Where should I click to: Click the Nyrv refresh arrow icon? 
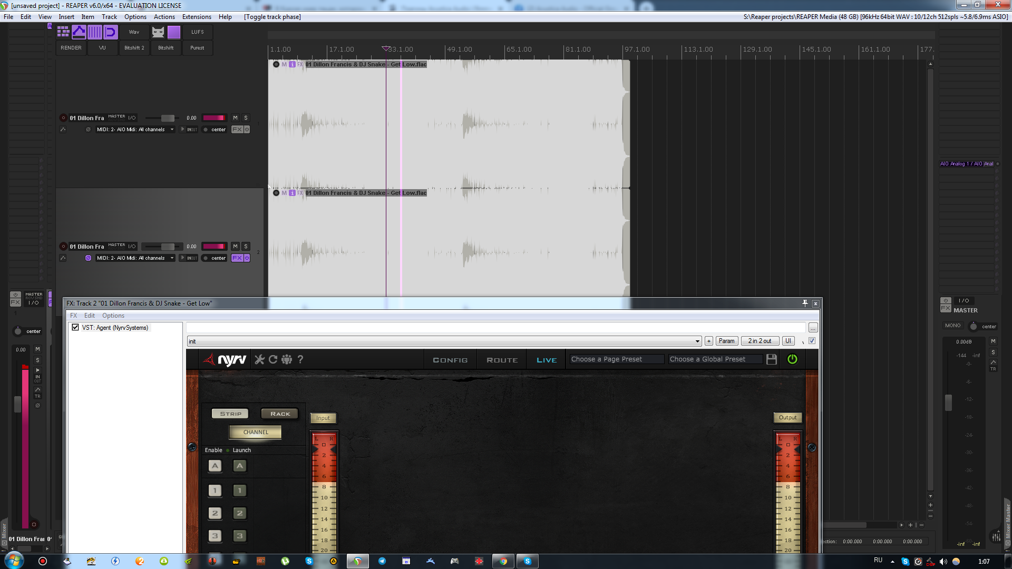[x=273, y=359]
